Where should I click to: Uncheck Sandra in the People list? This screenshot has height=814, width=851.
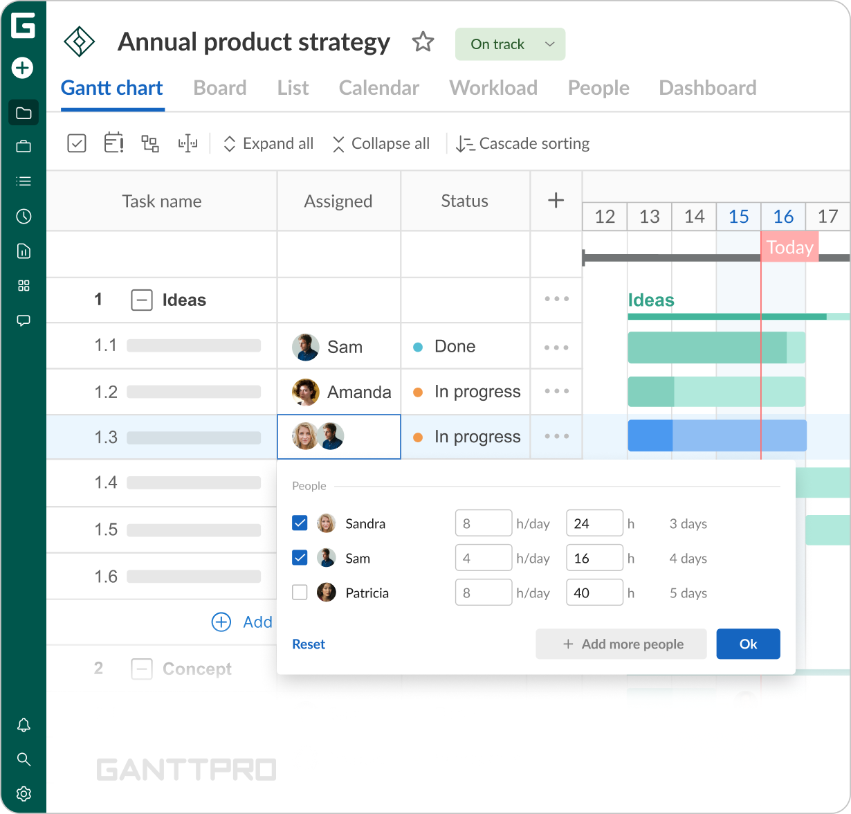click(300, 523)
